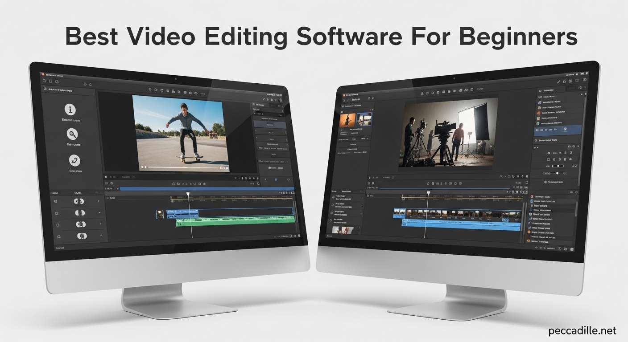Click the round magnifier icon in left monitor sidebar
Image resolution: width=628 pixels, height=342 pixels.
click(x=73, y=134)
